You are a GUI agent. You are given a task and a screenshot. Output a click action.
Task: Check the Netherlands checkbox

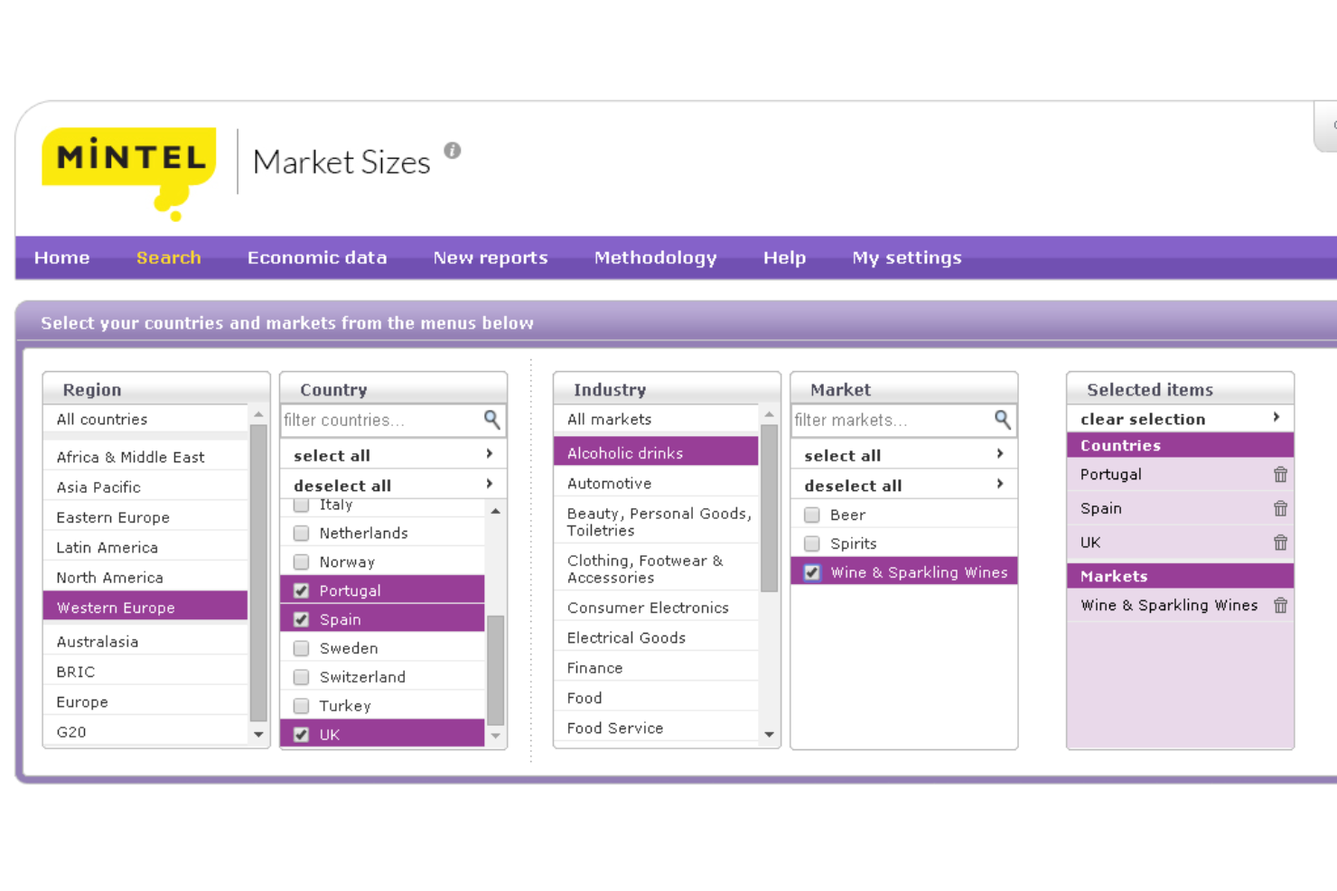pyautogui.click(x=302, y=534)
